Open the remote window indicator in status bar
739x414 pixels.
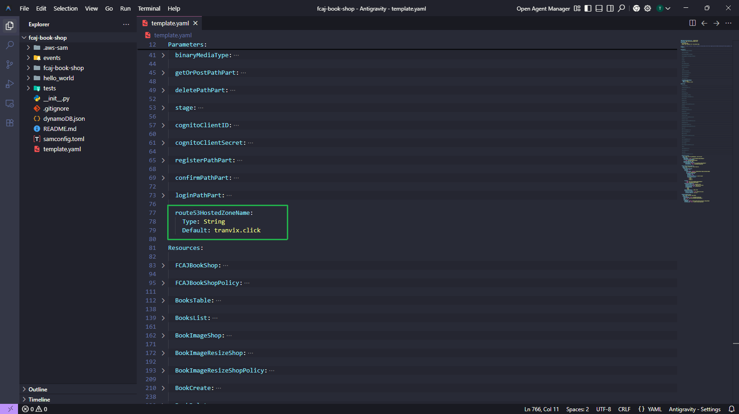click(x=10, y=409)
